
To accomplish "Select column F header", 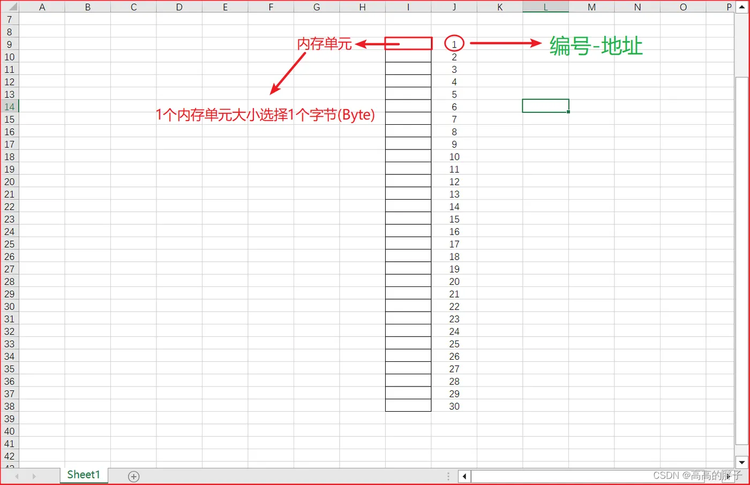I will [271, 7].
